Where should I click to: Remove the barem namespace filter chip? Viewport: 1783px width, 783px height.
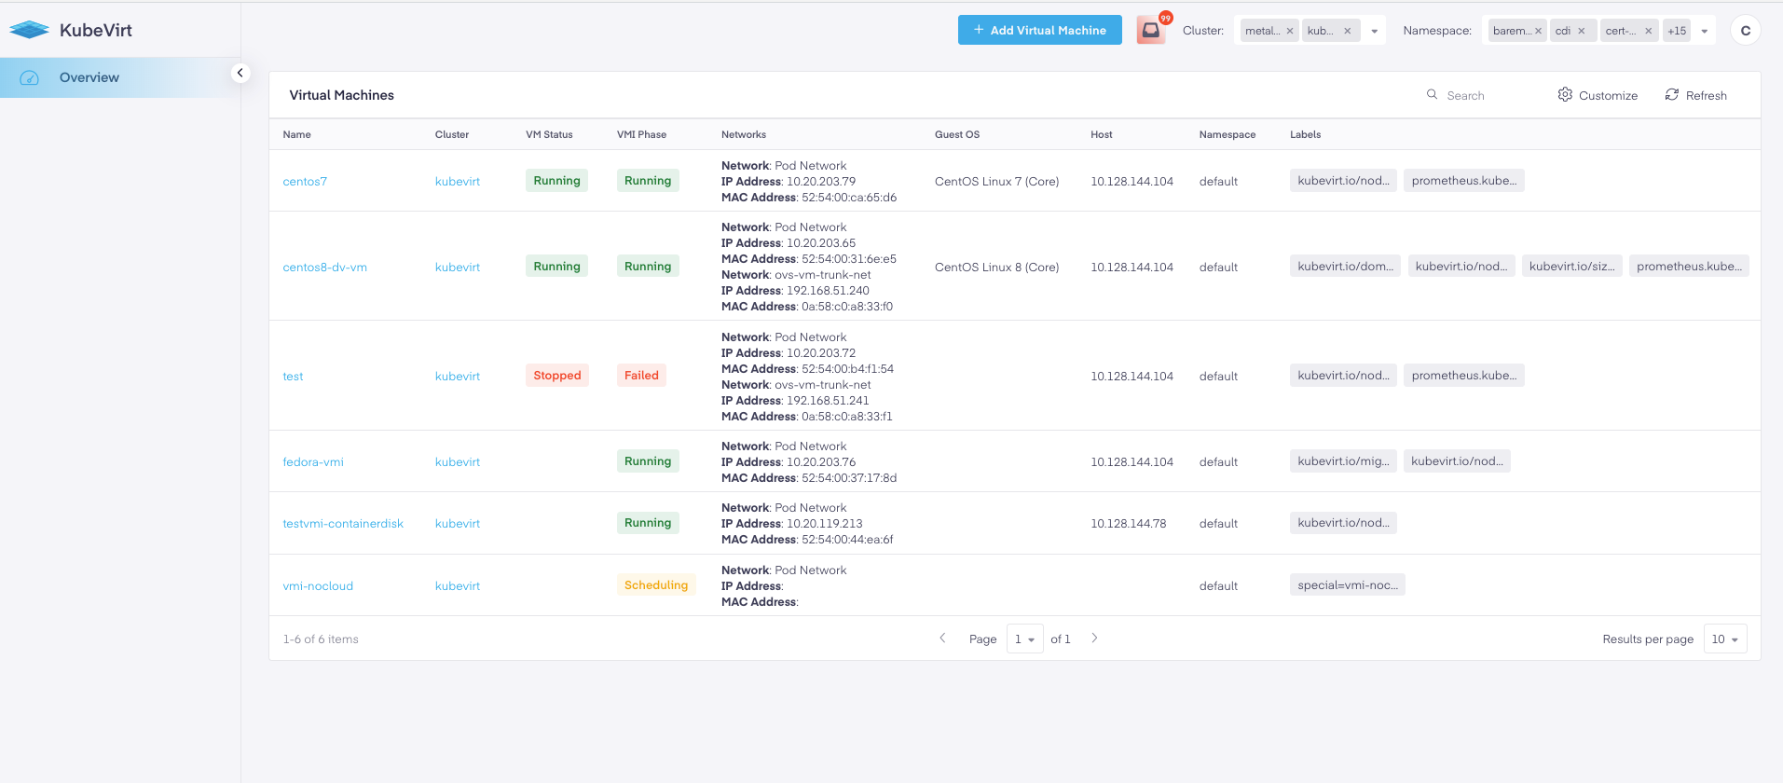click(x=1538, y=31)
